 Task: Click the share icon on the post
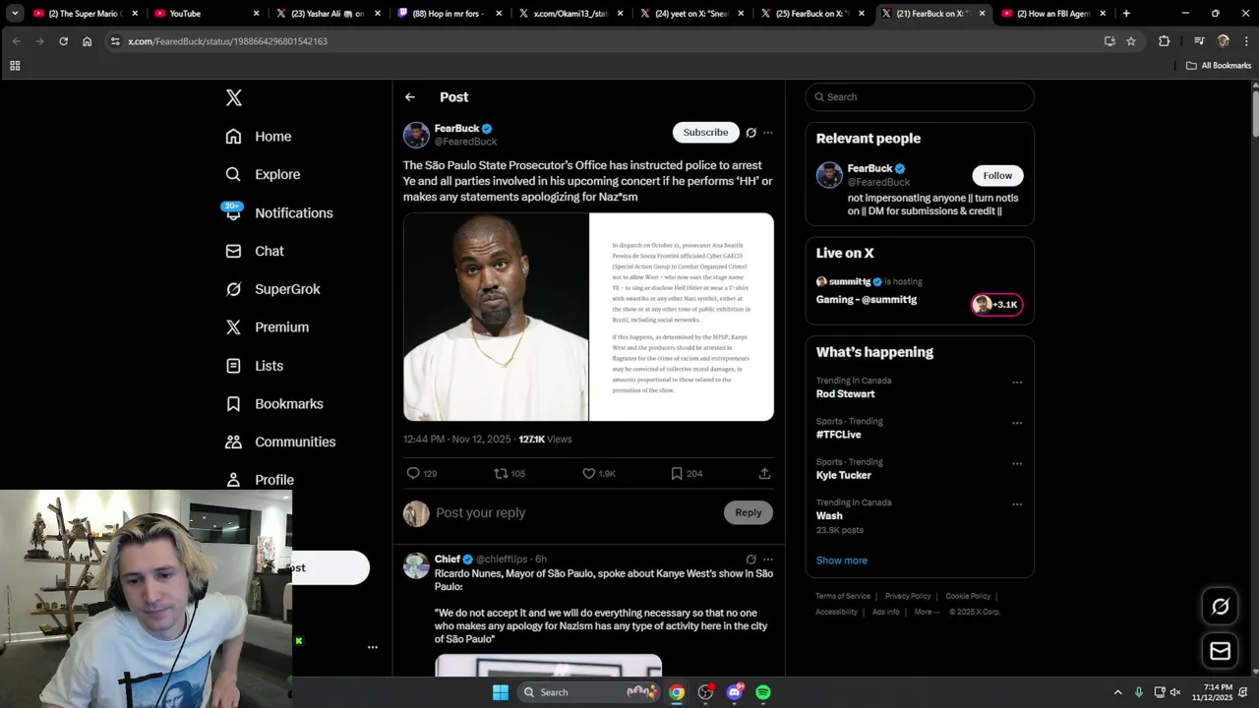[764, 474]
